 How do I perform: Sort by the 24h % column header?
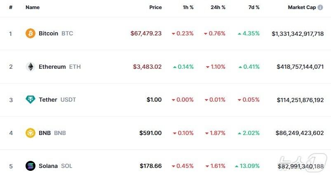pos(218,7)
